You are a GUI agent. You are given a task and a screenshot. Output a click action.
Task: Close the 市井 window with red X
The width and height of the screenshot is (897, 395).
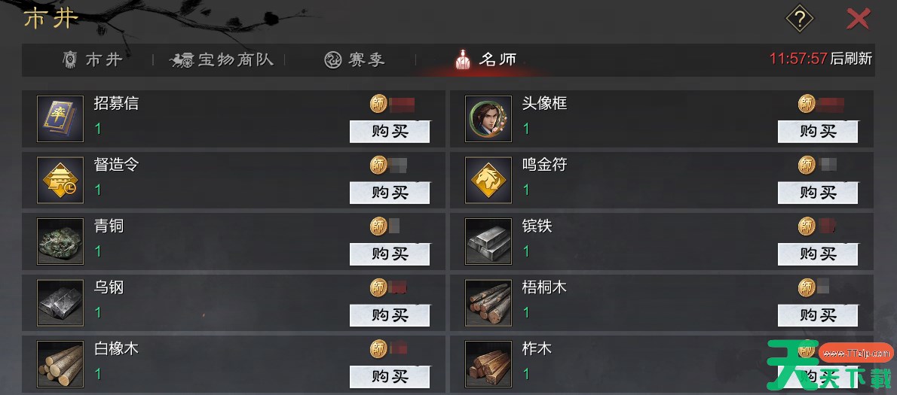[x=858, y=20]
